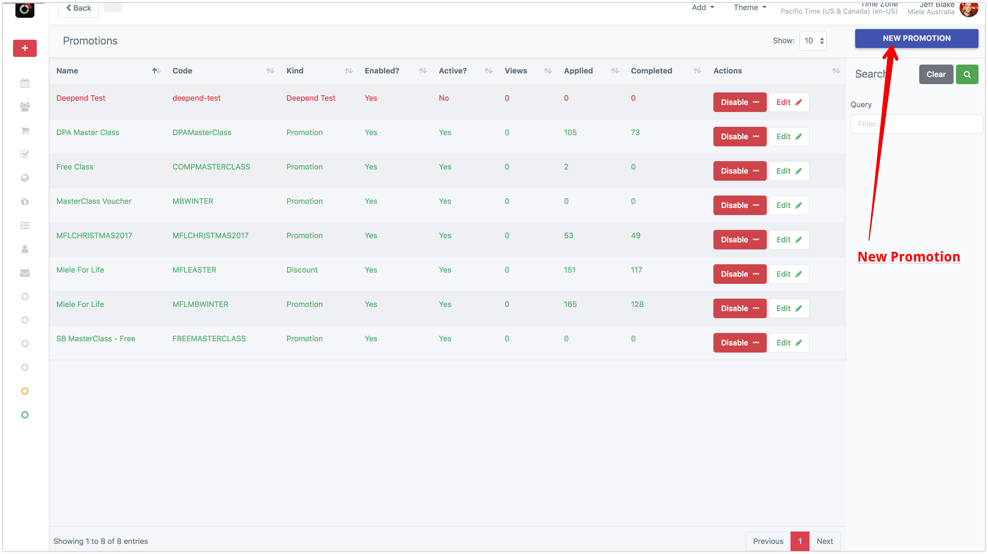The image size is (988, 554).
Task: Click the deepend-test code cell
Action: [196, 98]
